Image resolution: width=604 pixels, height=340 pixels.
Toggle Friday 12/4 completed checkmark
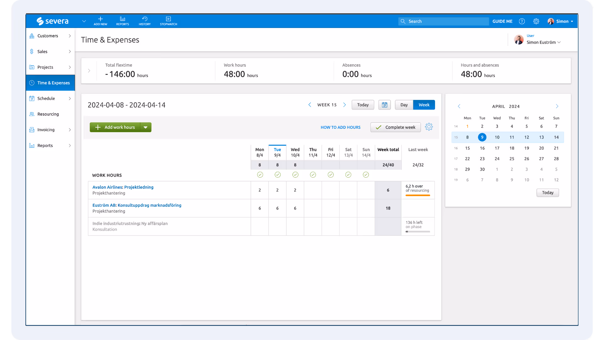coord(331,175)
